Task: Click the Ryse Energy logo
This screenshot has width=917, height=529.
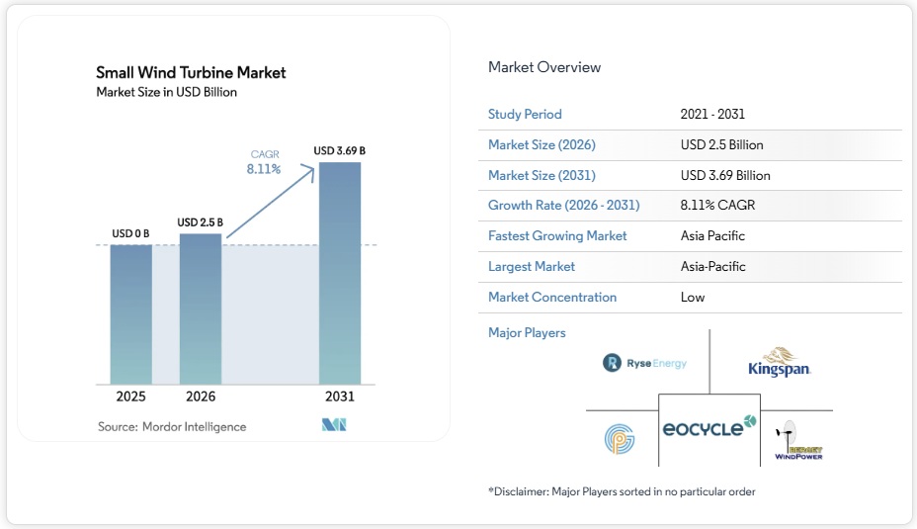Action: pyautogui.click(x=644, y=364)
